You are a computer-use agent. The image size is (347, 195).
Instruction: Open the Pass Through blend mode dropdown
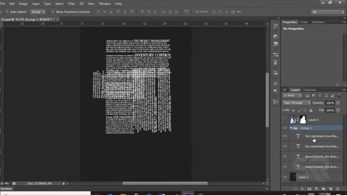pos(297,103)
